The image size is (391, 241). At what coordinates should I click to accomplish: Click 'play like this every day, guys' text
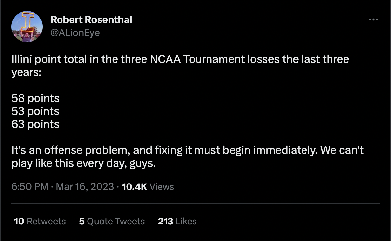pos(84,163)
